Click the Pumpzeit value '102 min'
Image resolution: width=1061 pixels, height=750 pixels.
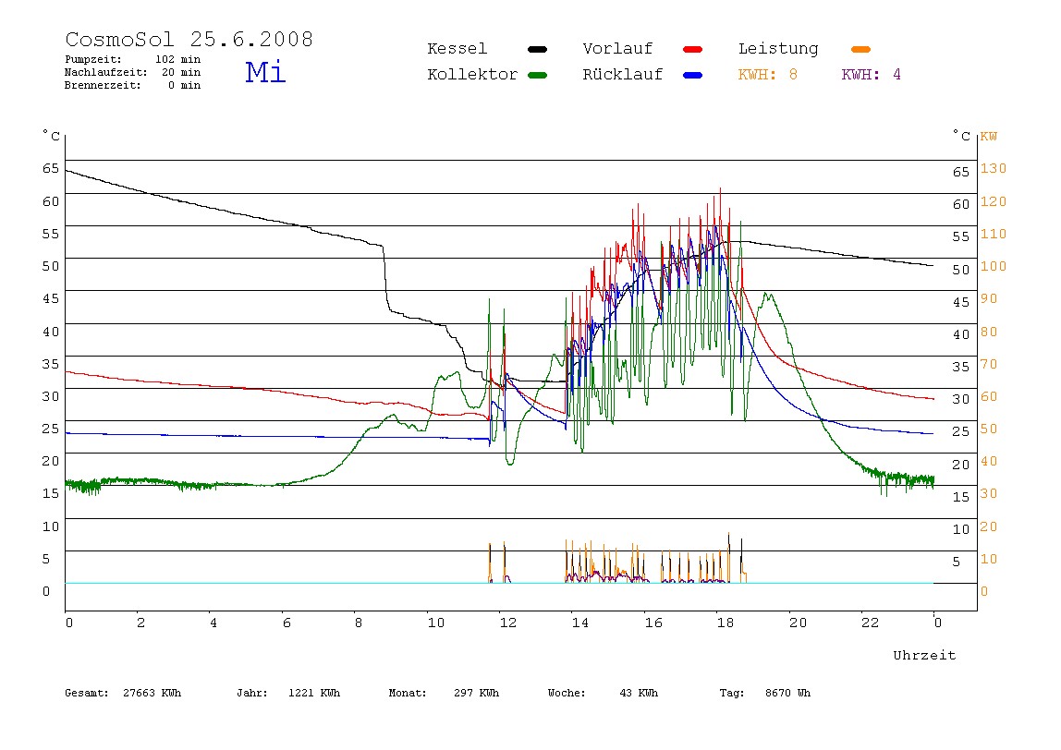[178, 59]
